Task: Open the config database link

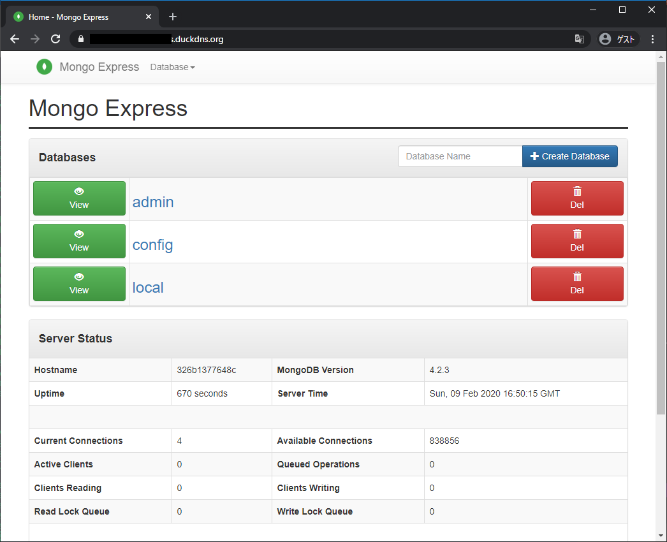Action: click(x=152, y=245)
